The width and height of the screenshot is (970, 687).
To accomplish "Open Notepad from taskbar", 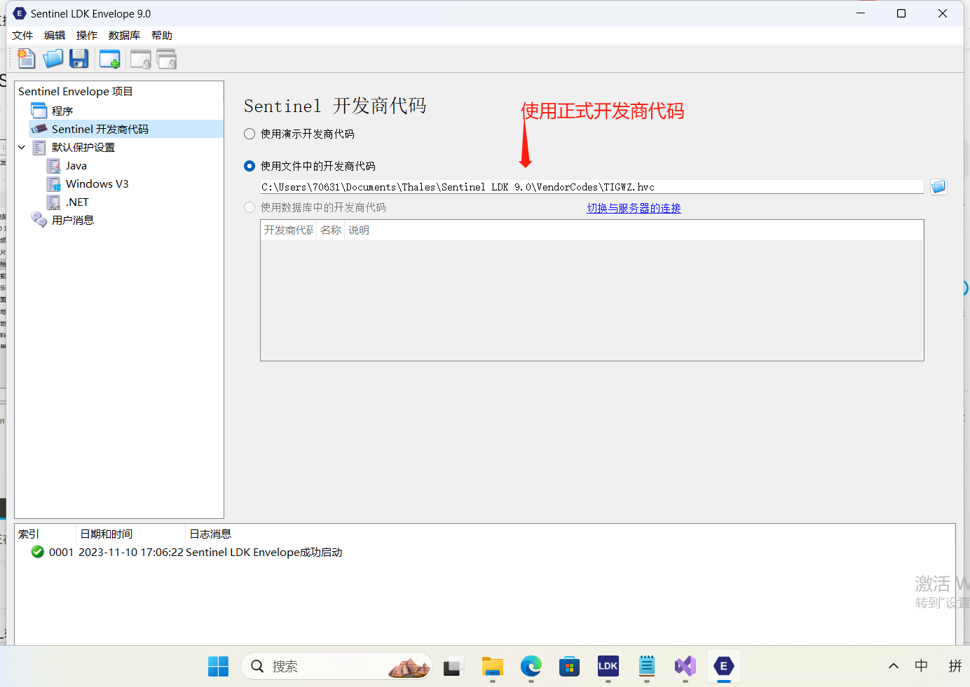I will point(646,666).
